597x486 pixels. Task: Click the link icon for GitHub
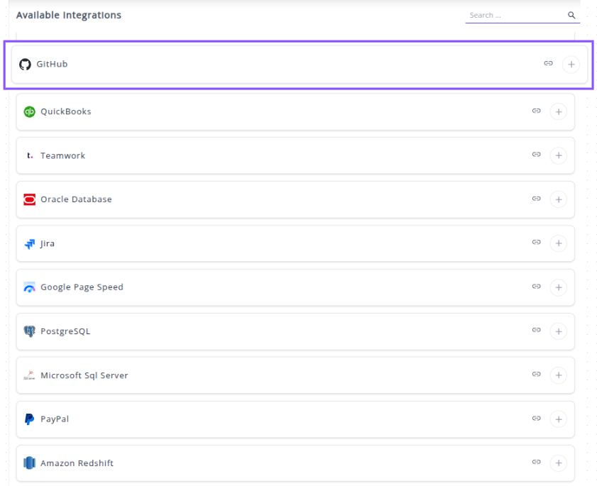548,64
